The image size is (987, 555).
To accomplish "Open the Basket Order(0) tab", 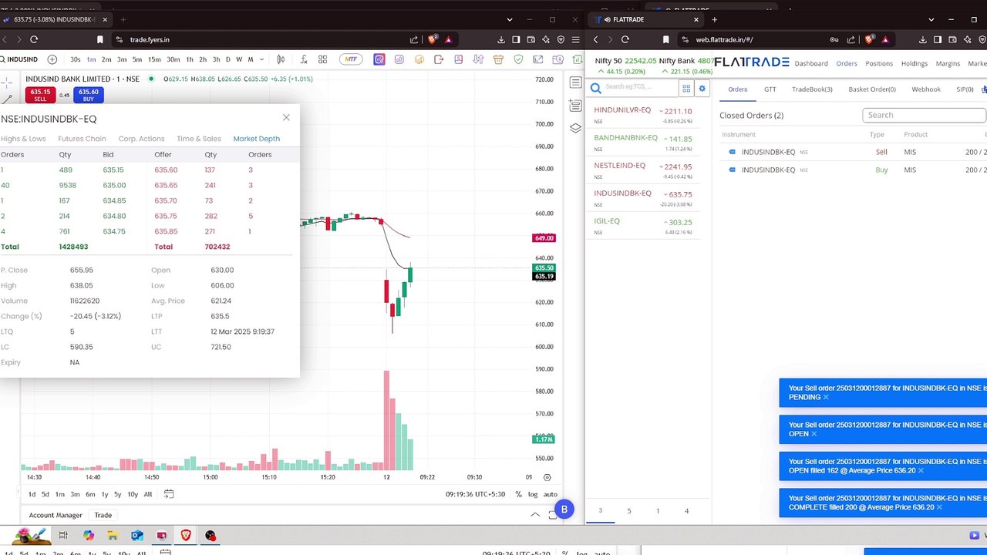I will click(872, 89).
